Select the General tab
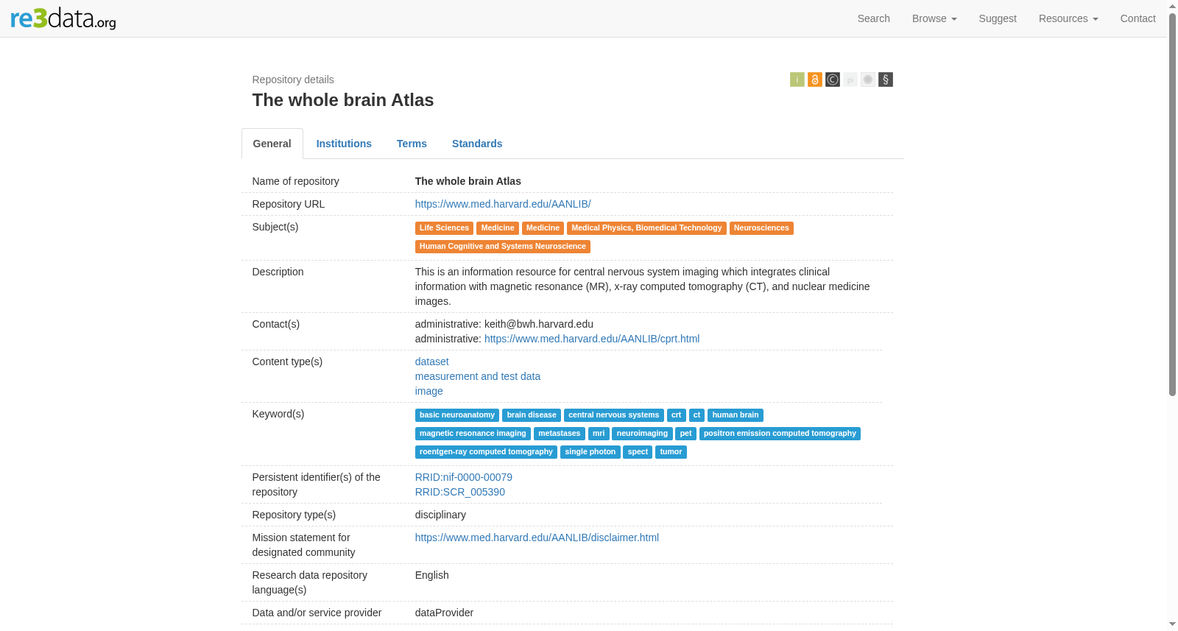 click(272, 144)
